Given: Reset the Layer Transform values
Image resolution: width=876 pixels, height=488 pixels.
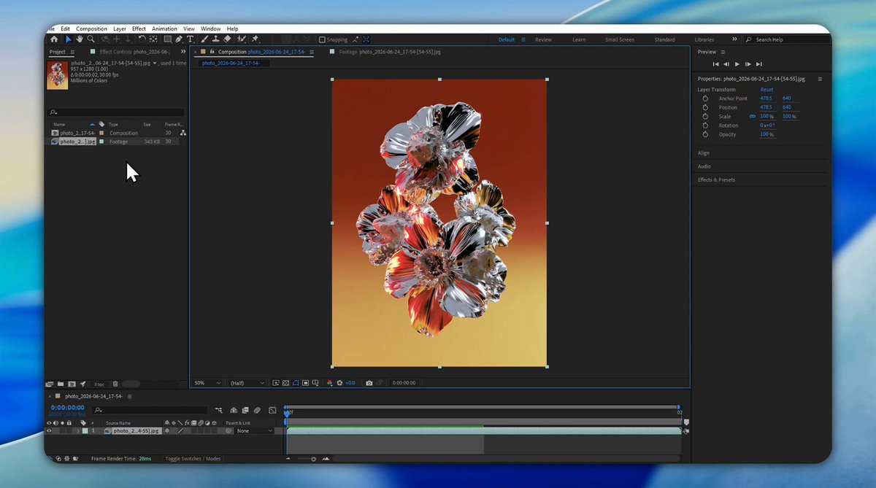Looking at the screenshot, I should pyautogui.click(x=766, y=90).
